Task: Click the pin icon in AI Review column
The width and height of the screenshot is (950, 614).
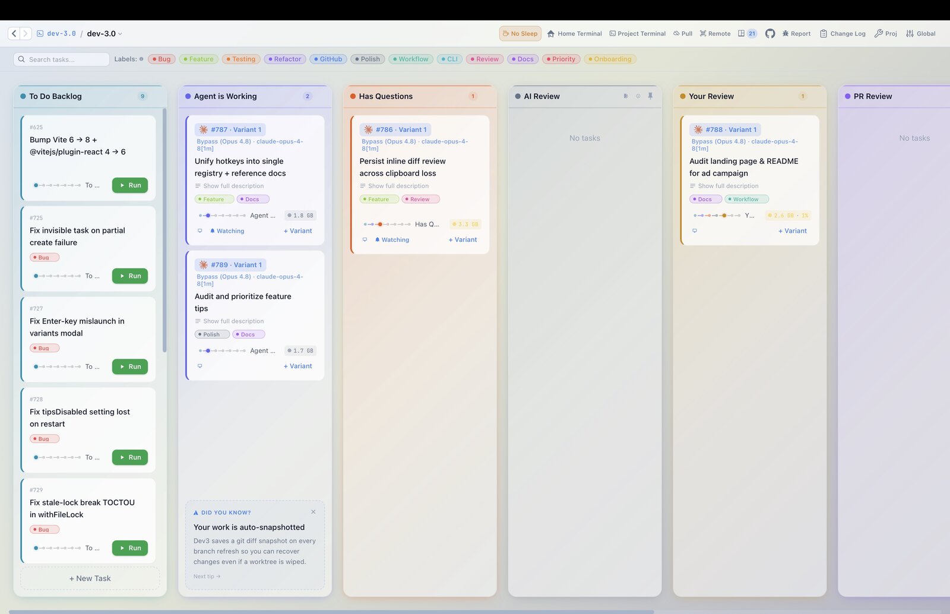Action: [650, 96]
